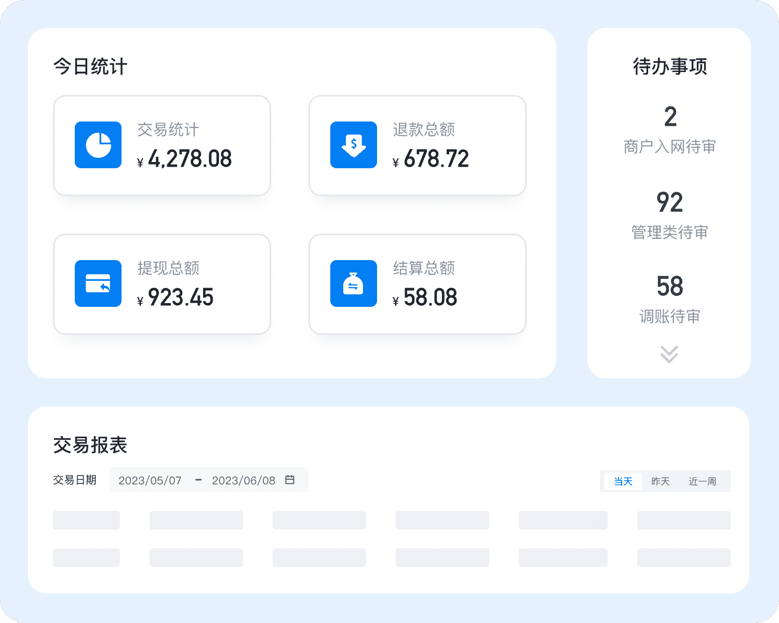Open the 调账待审 pending item
The image size is (779, 623).
(x=669, y=316)
